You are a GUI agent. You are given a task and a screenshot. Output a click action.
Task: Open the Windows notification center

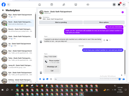[x=126, y=90]
